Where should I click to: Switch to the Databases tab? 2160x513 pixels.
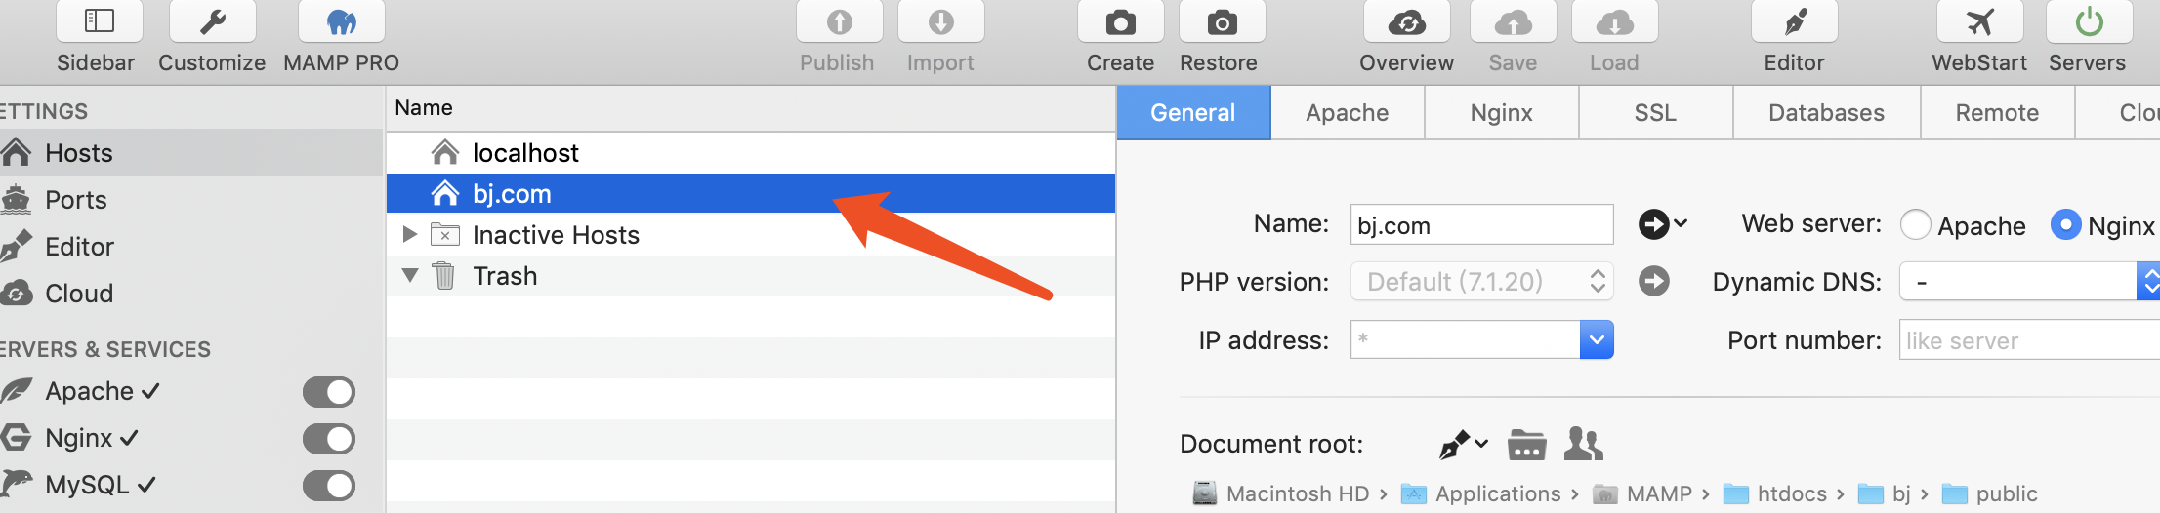[x=1827, y=113]
